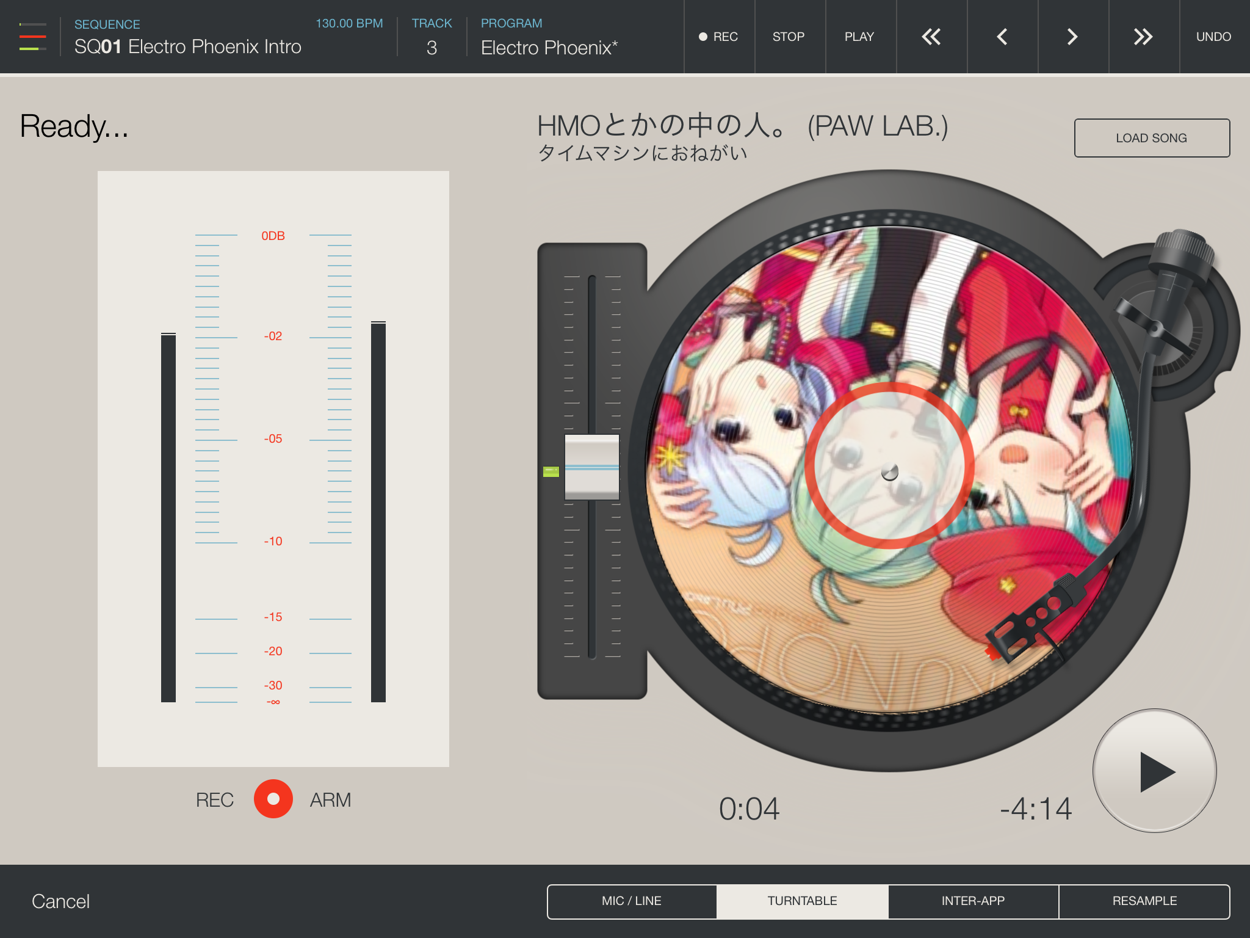Switch to the INTER-APP source tab
Screen dimensions: 1250x938
(973, 901)
